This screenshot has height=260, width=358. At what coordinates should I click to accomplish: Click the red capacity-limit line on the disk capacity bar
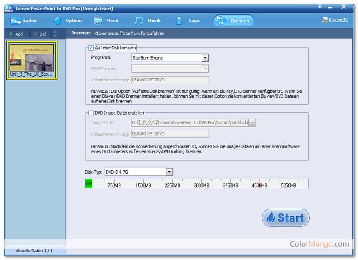tap(259, 183)
